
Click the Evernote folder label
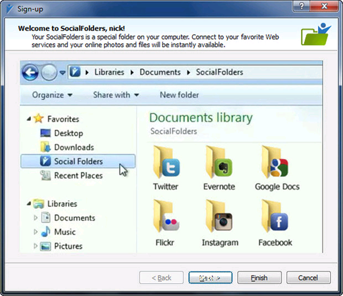coord(219,187)
